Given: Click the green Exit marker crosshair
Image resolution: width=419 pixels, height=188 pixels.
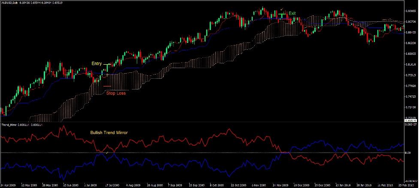Looking at the screenshot, I should pyautogui.click(x=282, y=15).
